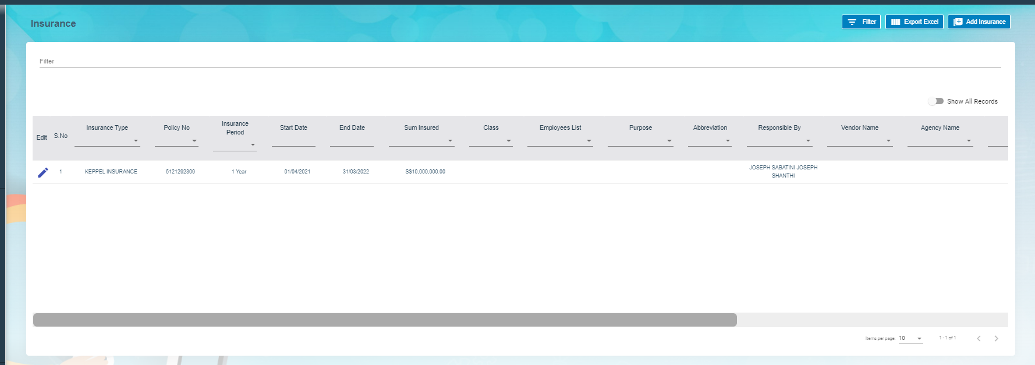The width and height of the screenshot is (1035, 365).
Task: Click the Add Insurance button
Action: [979, 22]
